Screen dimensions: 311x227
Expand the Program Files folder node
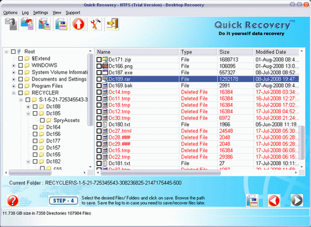[13, 86]
